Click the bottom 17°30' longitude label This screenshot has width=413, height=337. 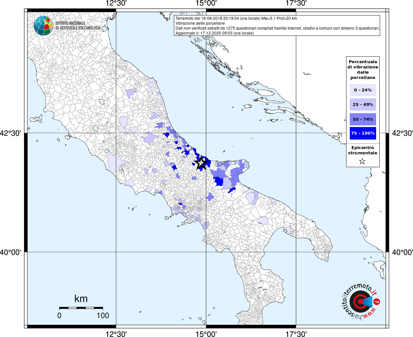pyautogui.click(x=296, y=334)
